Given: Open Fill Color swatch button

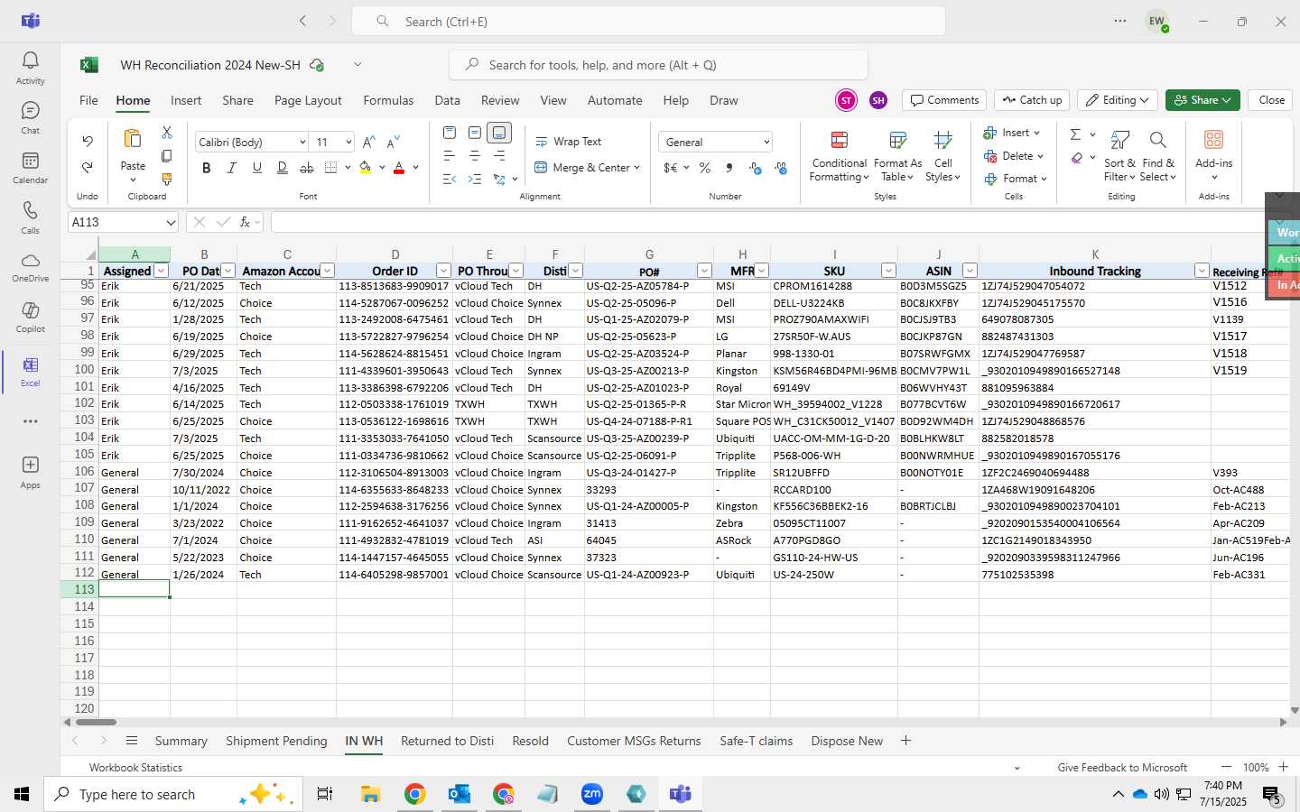Looking at the screenshot, I should pos(365,168).
